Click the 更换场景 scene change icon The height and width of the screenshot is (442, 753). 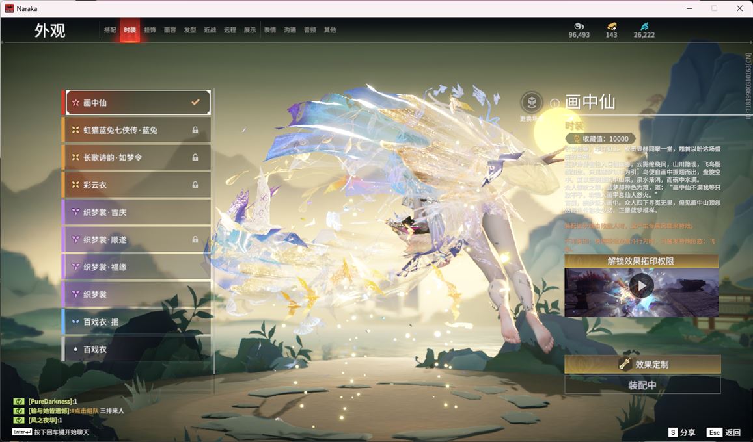click(532, 102)
